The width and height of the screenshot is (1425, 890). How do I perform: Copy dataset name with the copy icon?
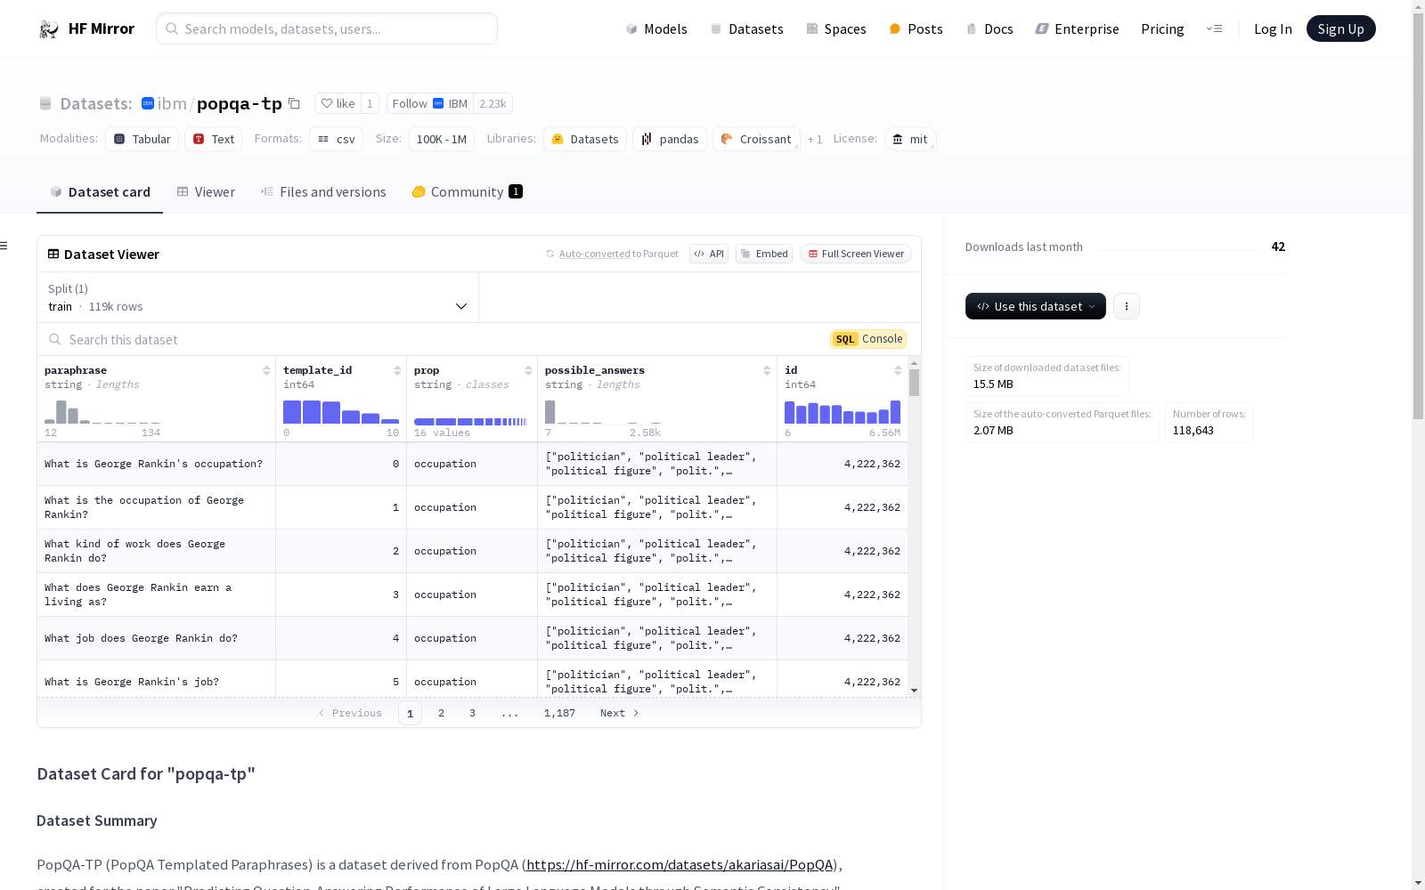(294, 103)
